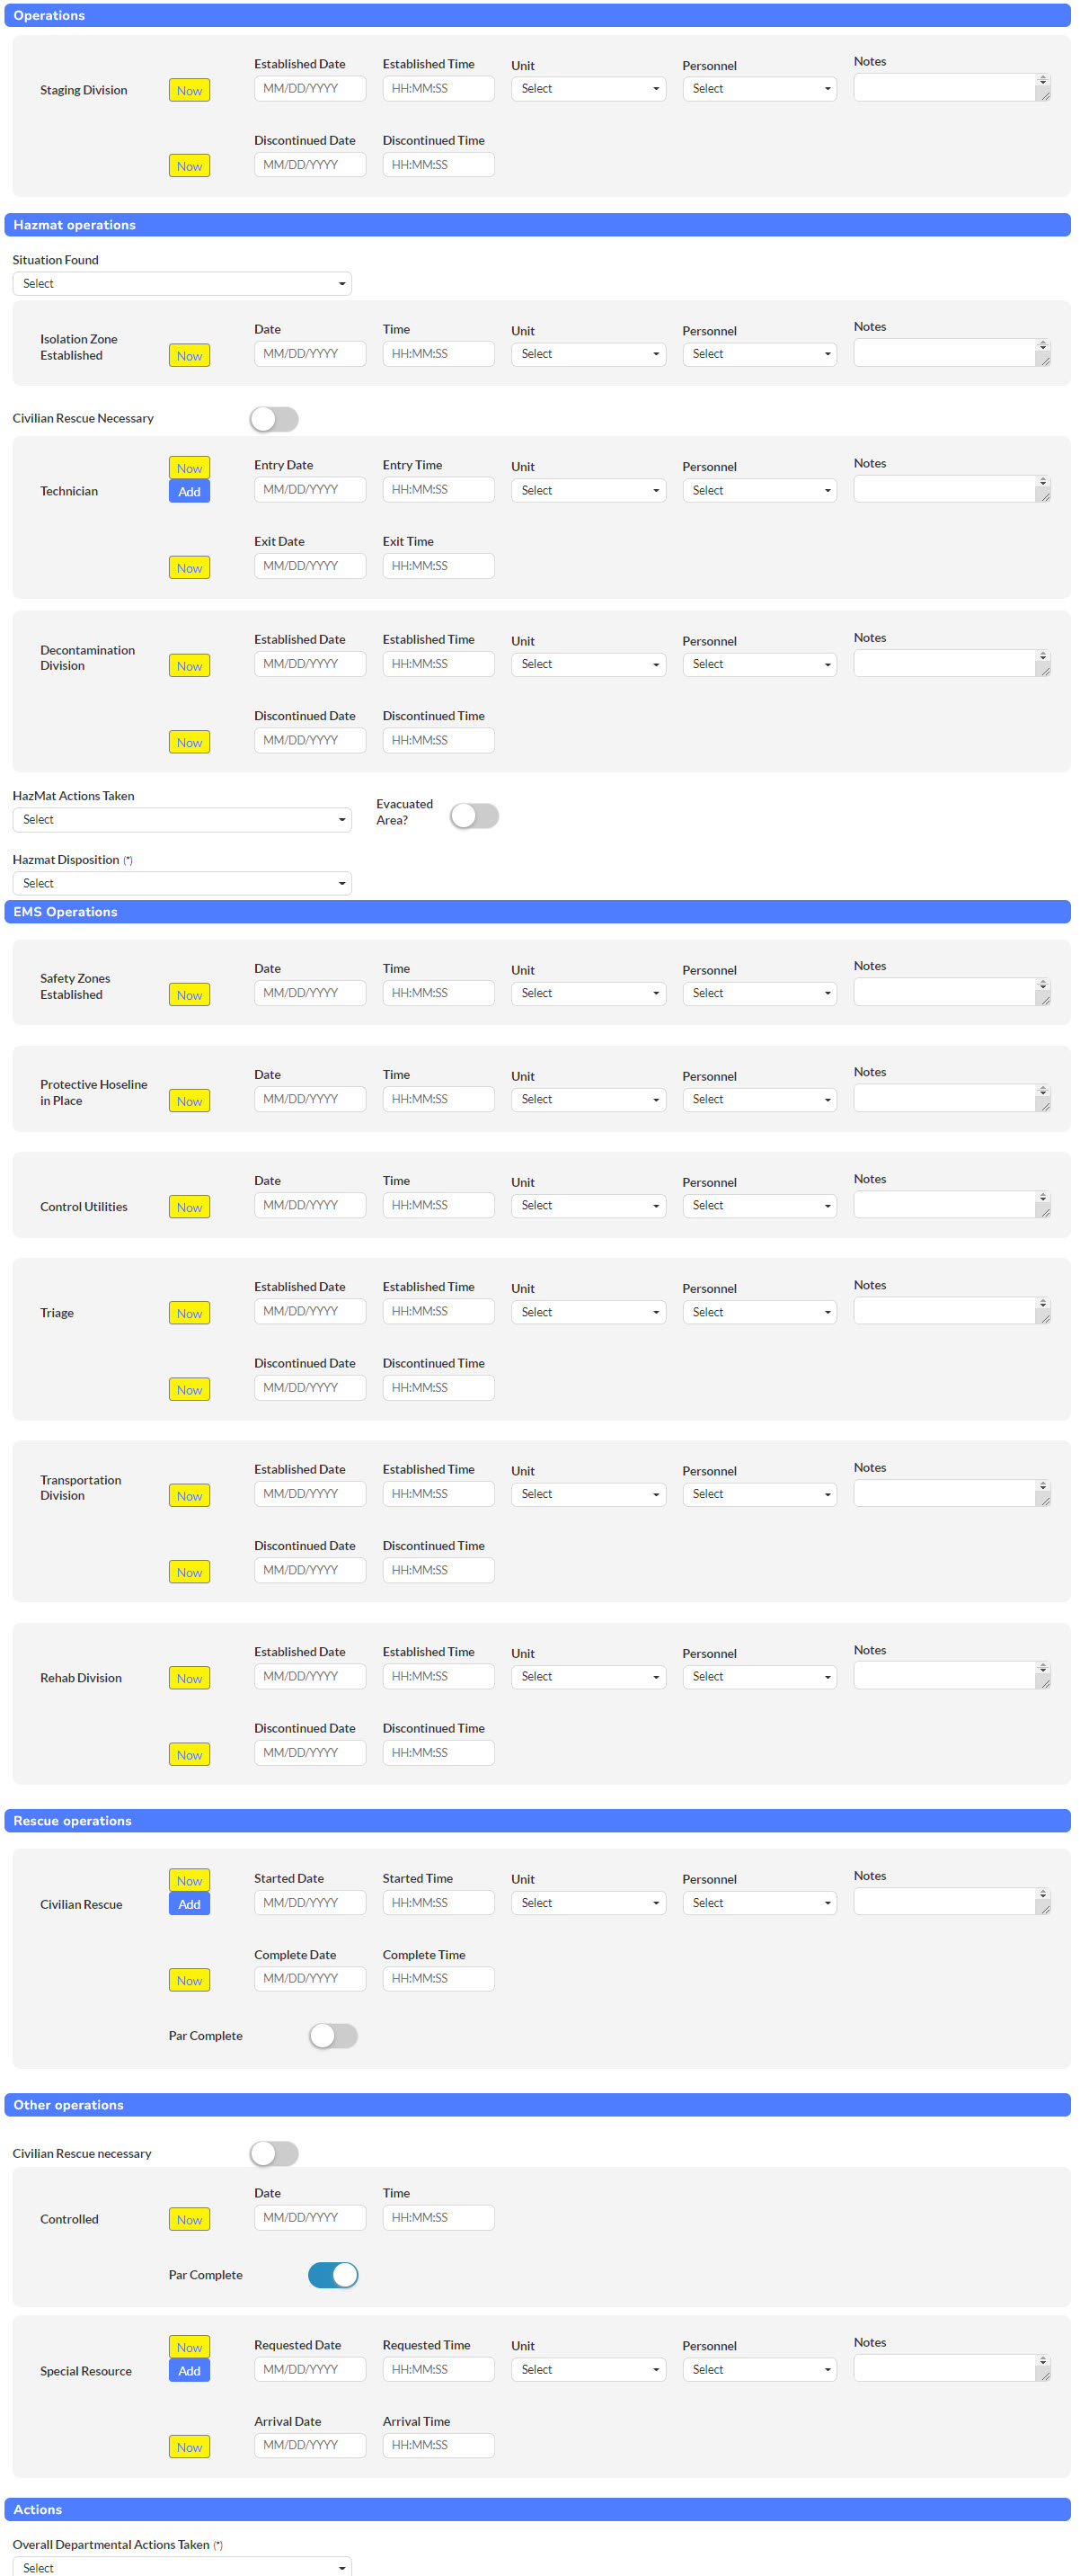Screen dimensions: 1080x2576
Task: Click Now for Rehab Division established
Action: (x=189, y=1678)
